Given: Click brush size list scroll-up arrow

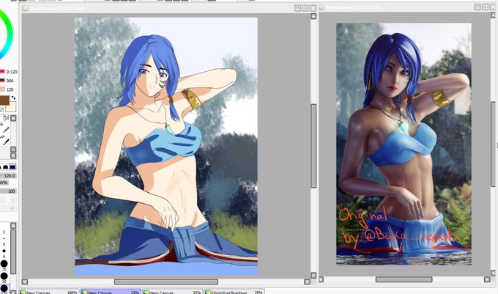Looking at the screenshot, I should [x=13, y=225].
